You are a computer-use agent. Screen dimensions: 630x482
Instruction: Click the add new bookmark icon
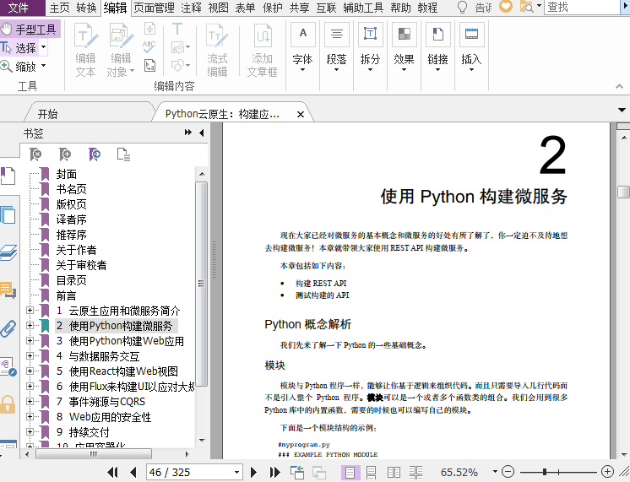[64, 154]
